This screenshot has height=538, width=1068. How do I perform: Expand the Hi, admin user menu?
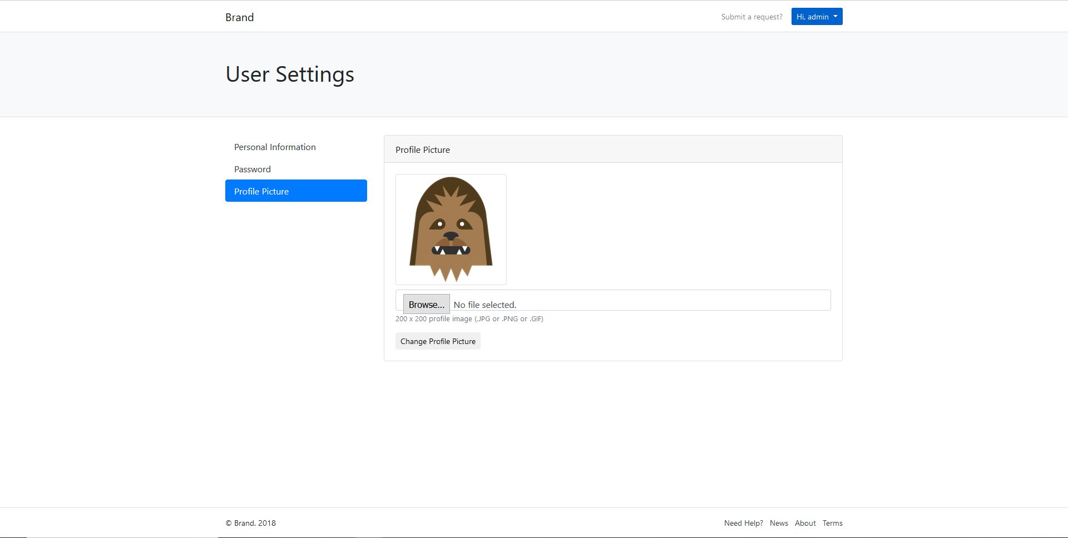coord(812,17)
